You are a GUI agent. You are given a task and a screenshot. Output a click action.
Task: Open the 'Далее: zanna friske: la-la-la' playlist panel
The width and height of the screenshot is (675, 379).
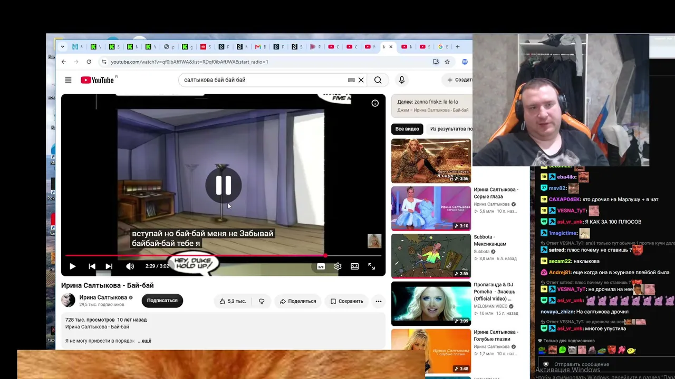(x=432, y=106)
